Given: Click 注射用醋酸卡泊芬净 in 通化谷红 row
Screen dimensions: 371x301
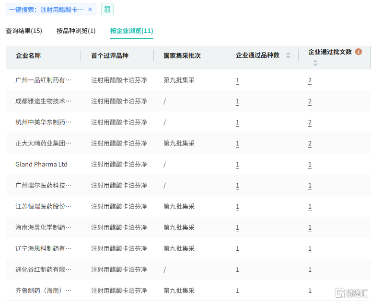Looking at the screenshot, I should pyautogui.click(x=119, y=269).
